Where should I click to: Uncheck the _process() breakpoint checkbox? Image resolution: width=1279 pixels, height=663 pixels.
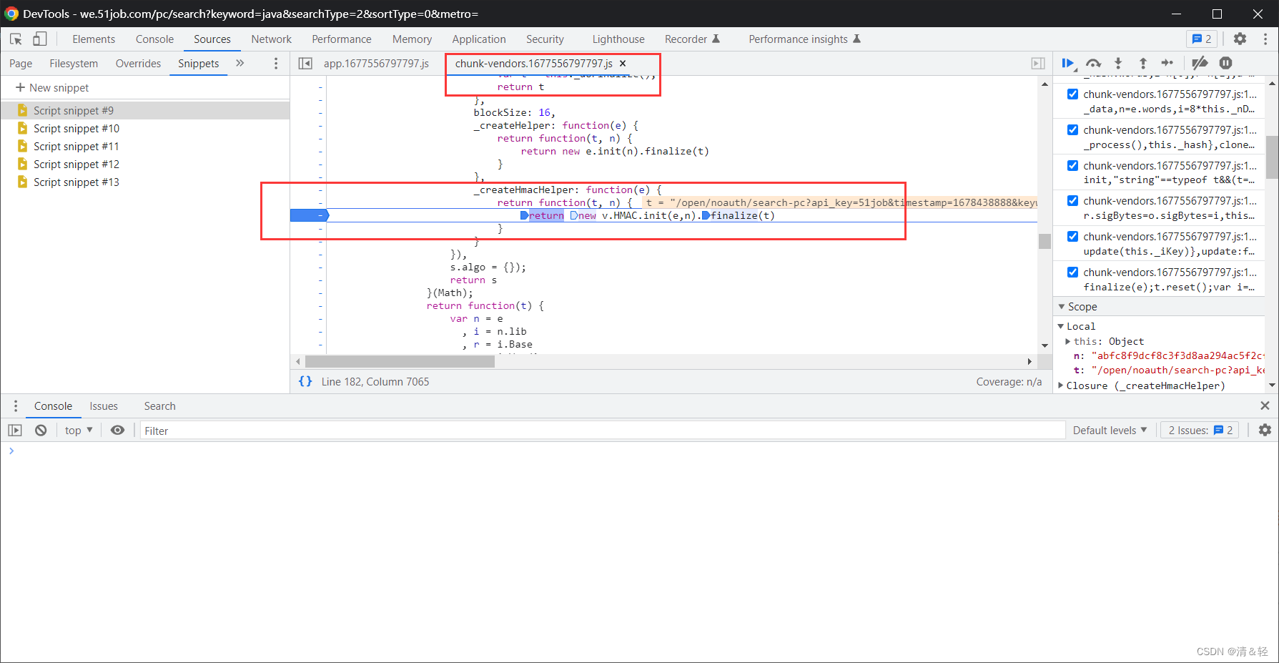(x=1072, y=129)
